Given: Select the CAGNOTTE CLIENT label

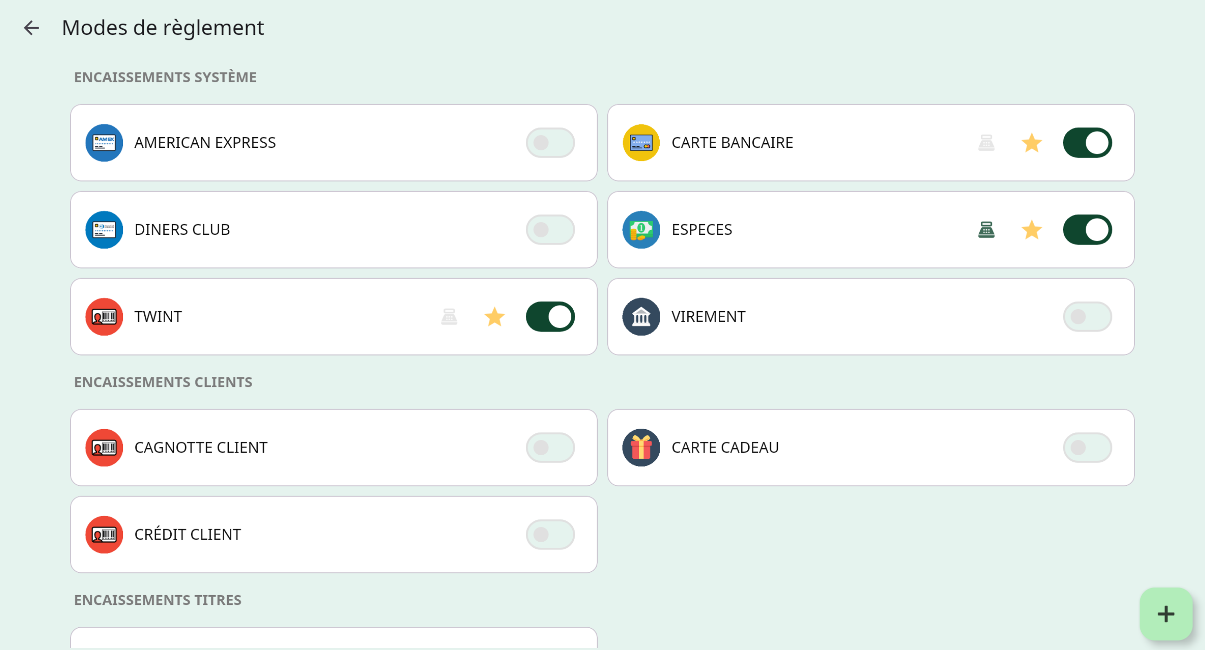Looking at the screenshot, I should pyautogui.click(x=201, y=448).
